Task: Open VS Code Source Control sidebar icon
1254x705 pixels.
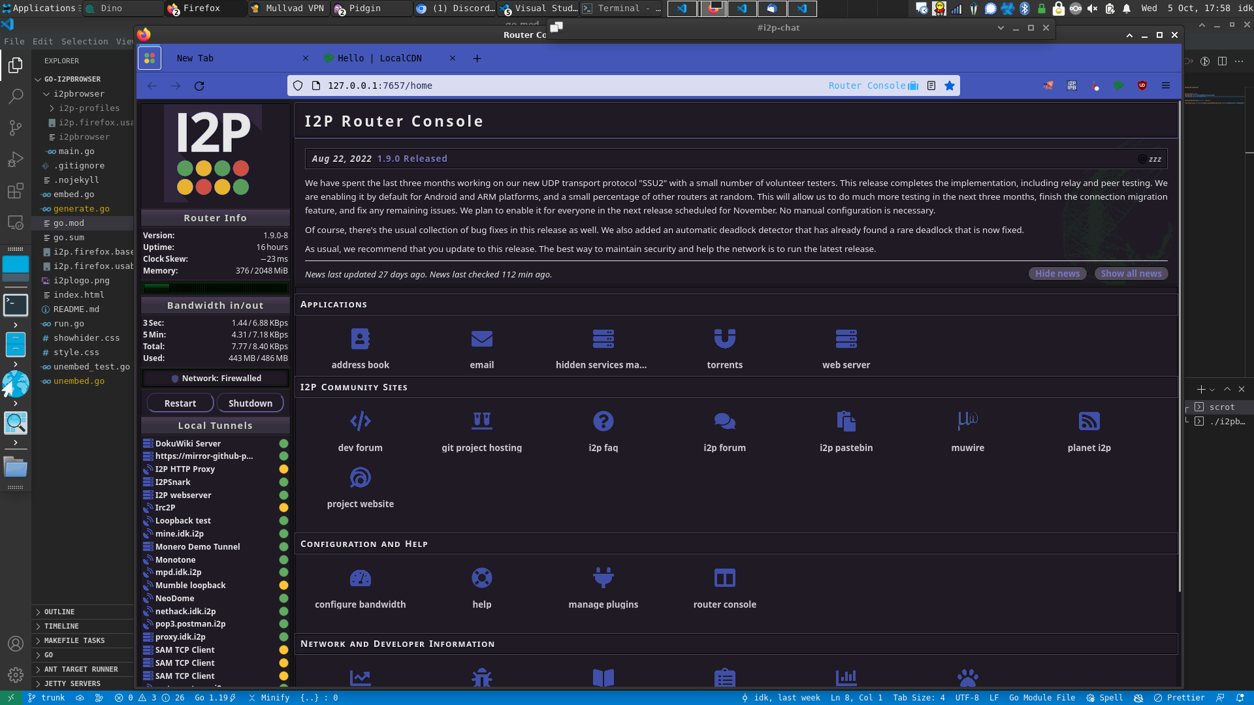Action: click(16, 127)
